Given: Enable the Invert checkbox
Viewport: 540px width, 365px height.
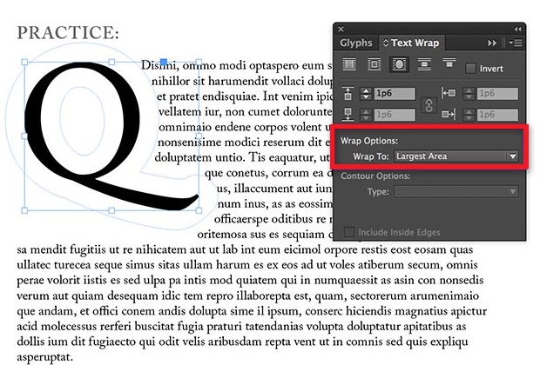Looking at the screenshot, I should (471, 69).
